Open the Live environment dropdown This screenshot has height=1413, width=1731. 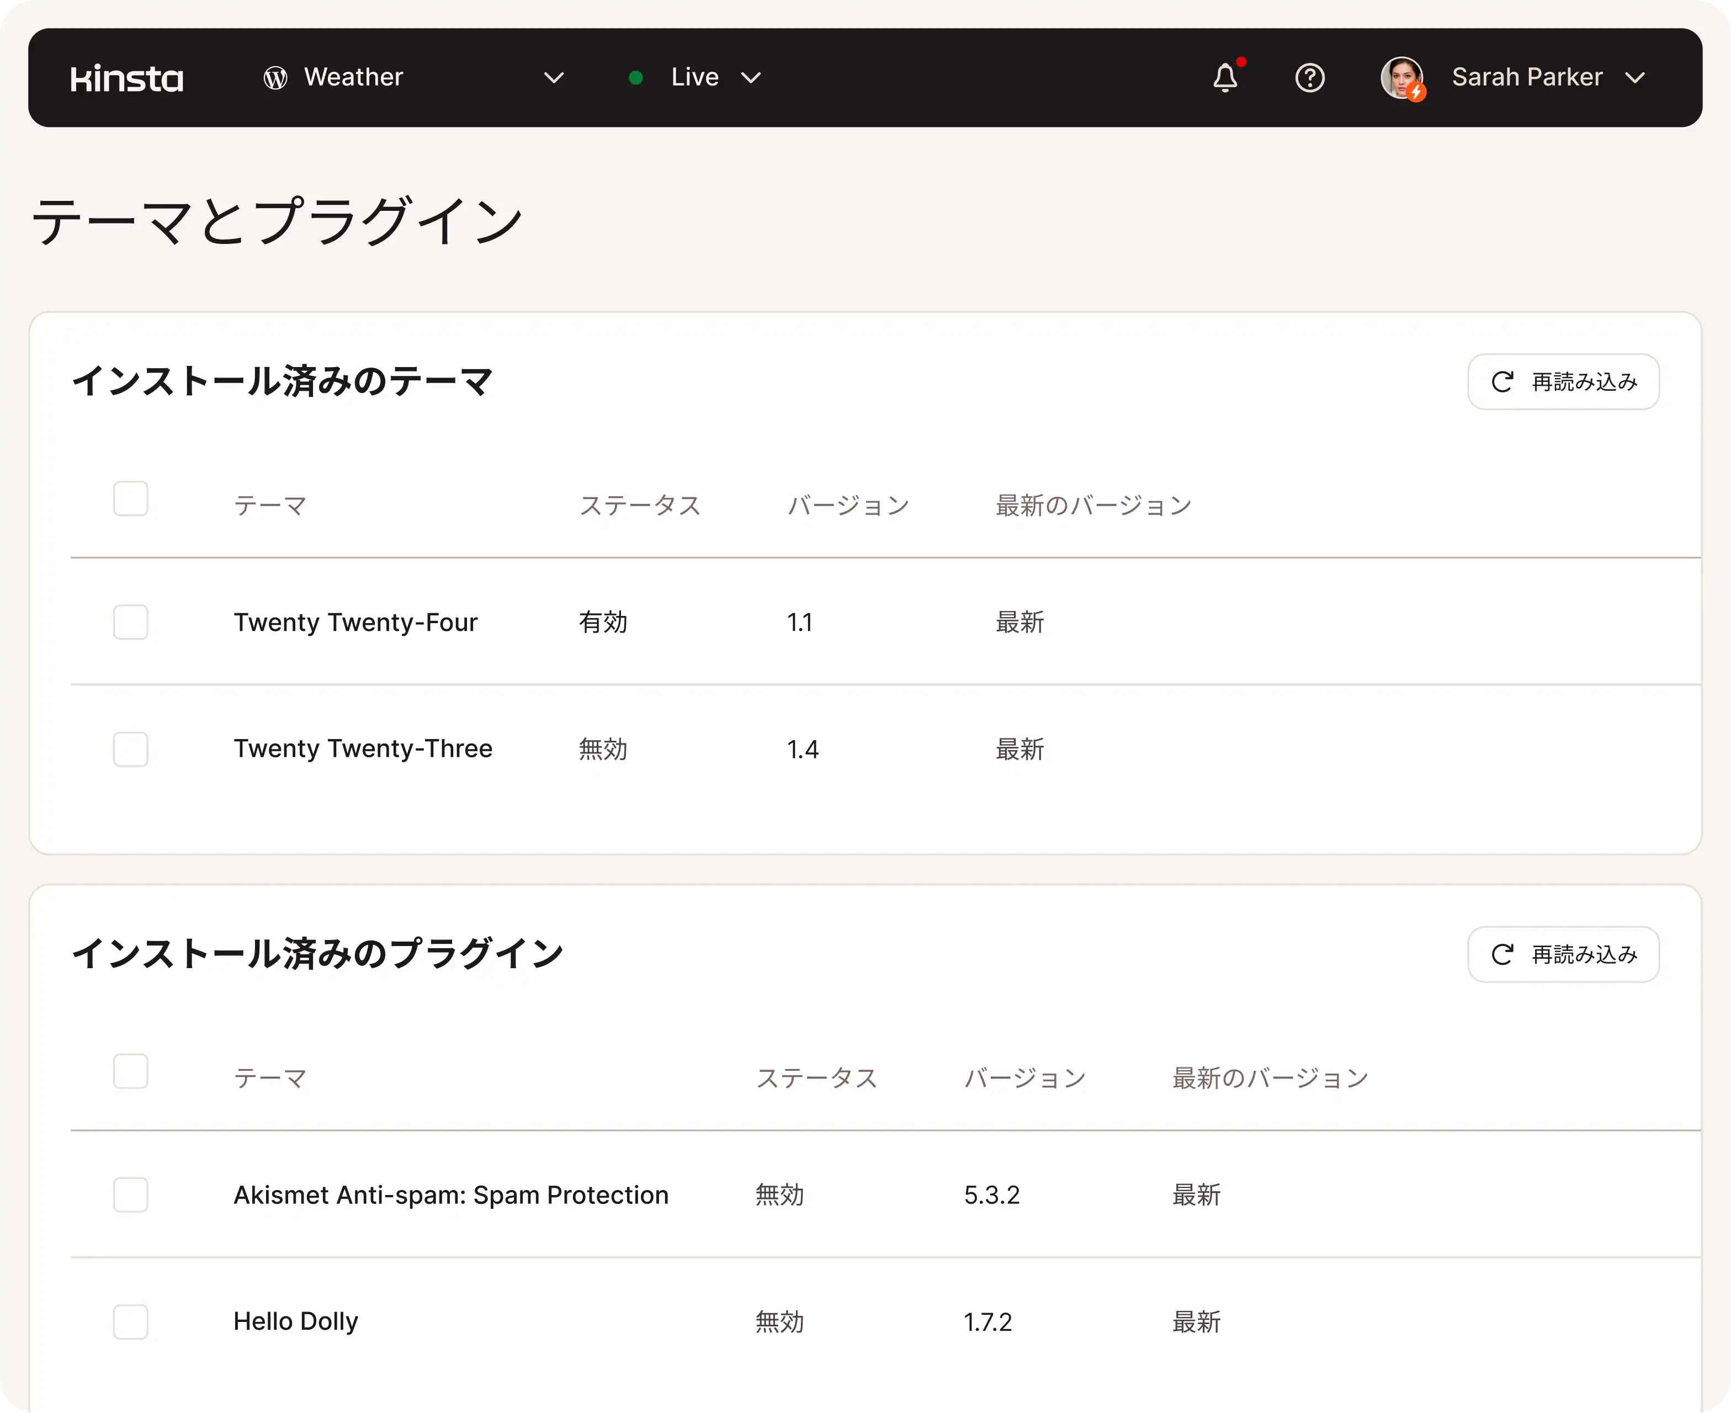(750, 78)
